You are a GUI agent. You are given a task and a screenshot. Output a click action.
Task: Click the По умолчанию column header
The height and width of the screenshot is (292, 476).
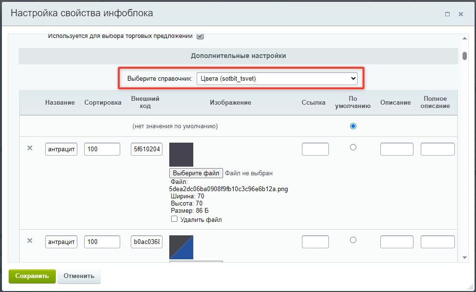(353, 102)
